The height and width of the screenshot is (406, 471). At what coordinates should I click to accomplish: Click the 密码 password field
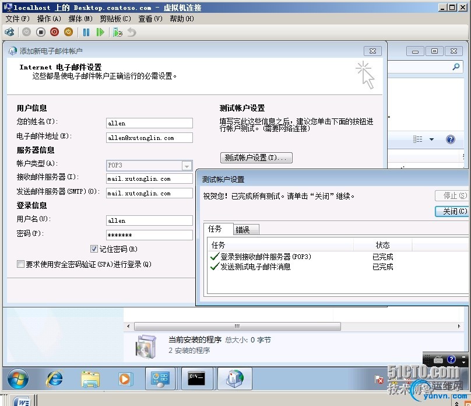tap(149, 235)
